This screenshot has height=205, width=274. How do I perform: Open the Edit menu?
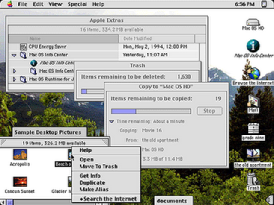click(x=38, y=4)
